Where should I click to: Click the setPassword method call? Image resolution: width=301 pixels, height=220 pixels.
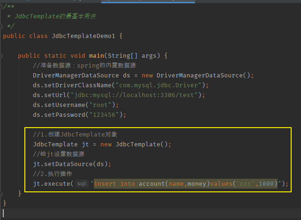(x=65, y=115)
